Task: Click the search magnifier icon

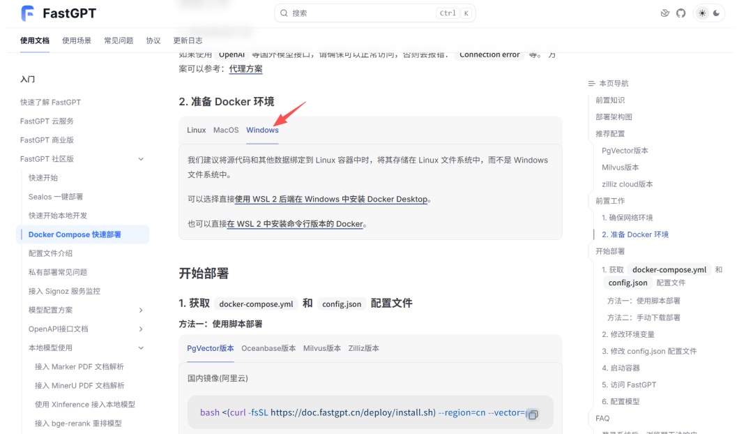Action: pos(284,13)
